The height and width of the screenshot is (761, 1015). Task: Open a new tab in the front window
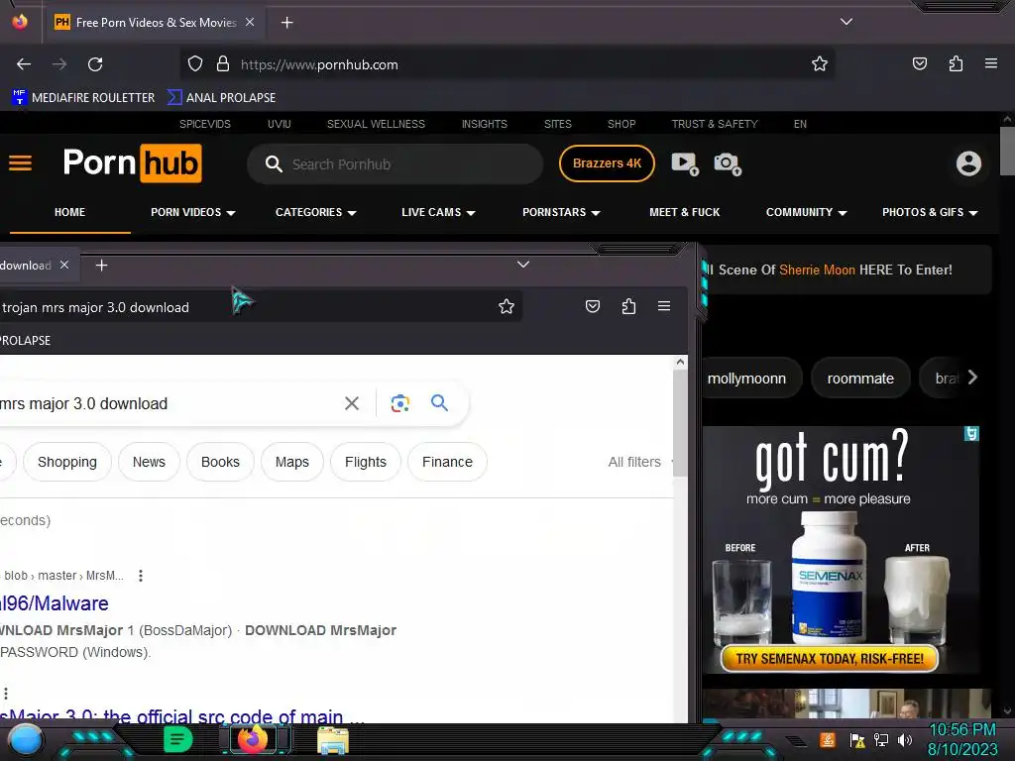click(102, 266)
